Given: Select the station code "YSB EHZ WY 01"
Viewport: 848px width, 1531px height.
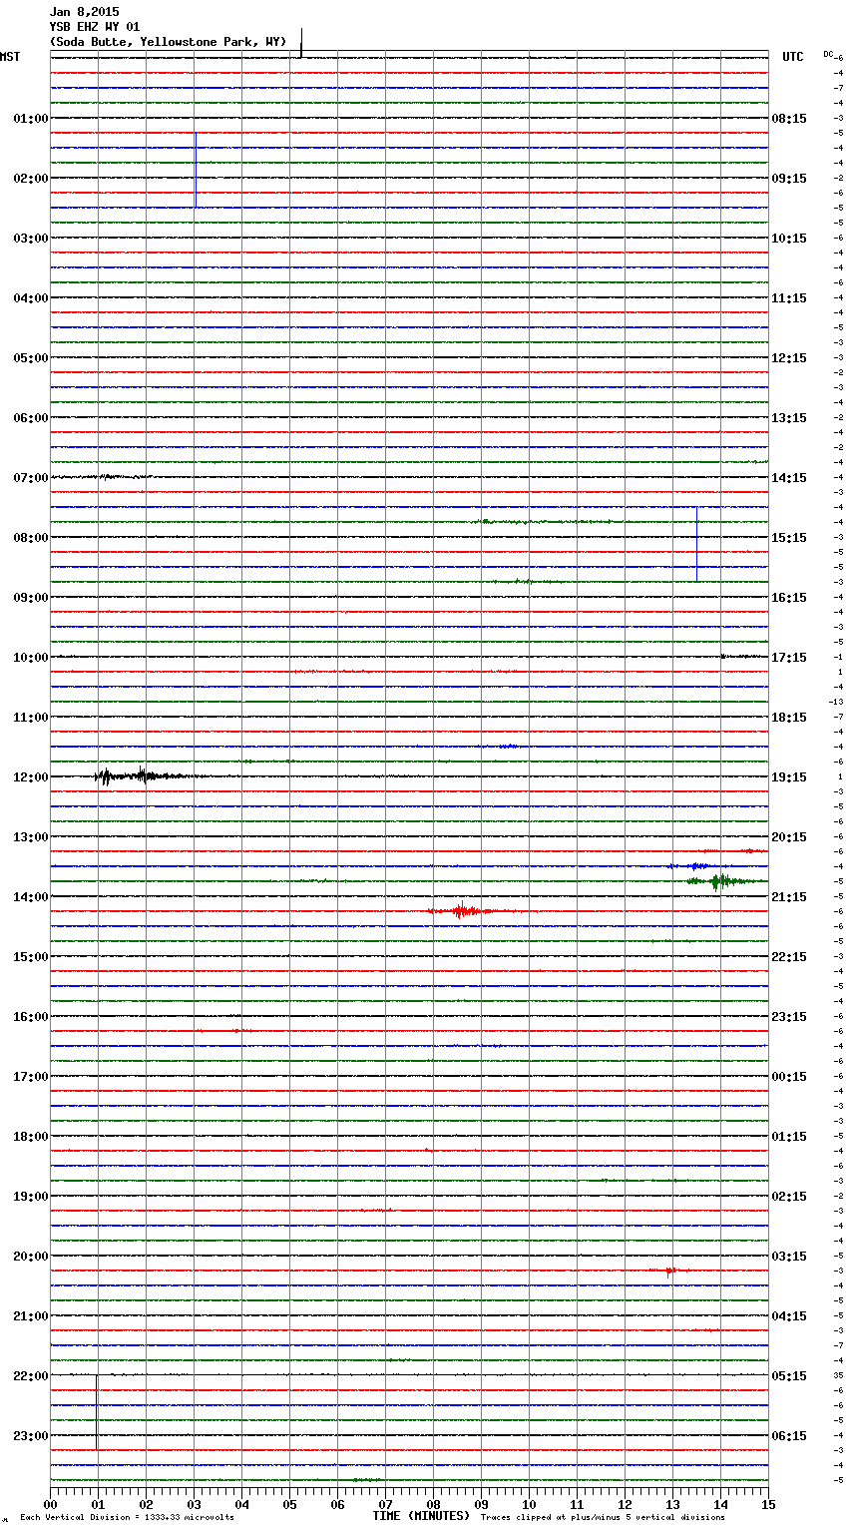Looking at the screenshot, I should coord(95,27).
